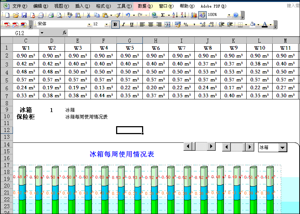Click the fill color paint bucket
The width and height of the screenshot is (300, 214).
252,25
